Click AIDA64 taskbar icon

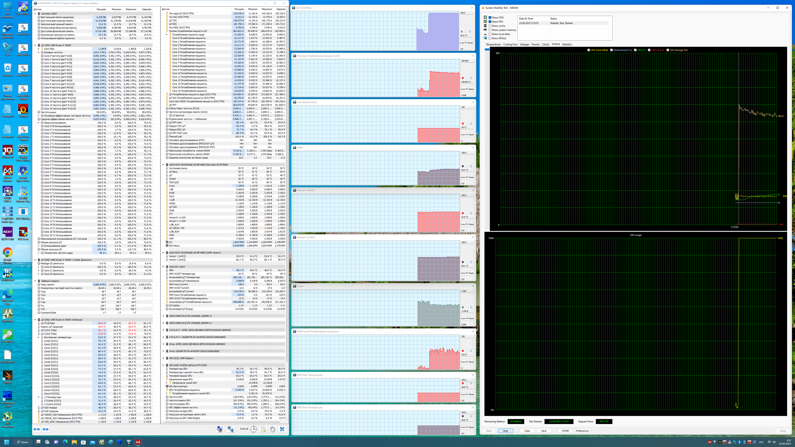pyautogui.click(x=138, y=442)
